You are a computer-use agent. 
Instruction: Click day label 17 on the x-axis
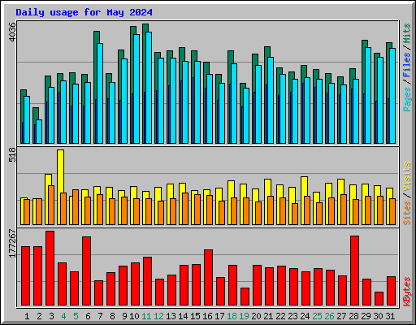point(219,316)
